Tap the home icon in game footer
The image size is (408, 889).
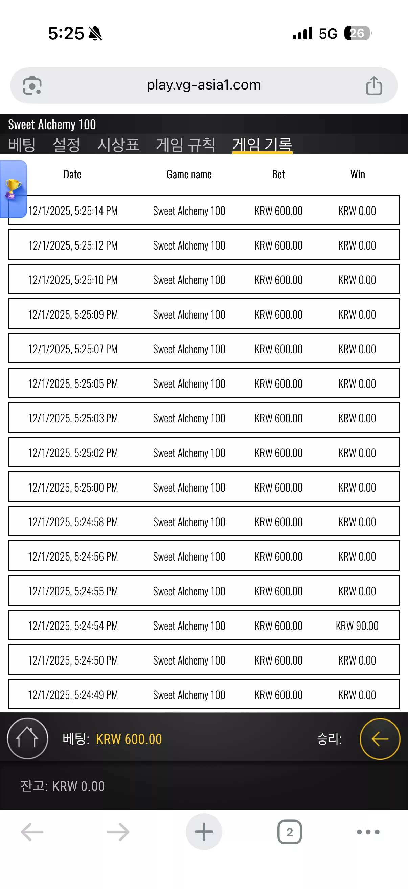(x=27, y=738)
